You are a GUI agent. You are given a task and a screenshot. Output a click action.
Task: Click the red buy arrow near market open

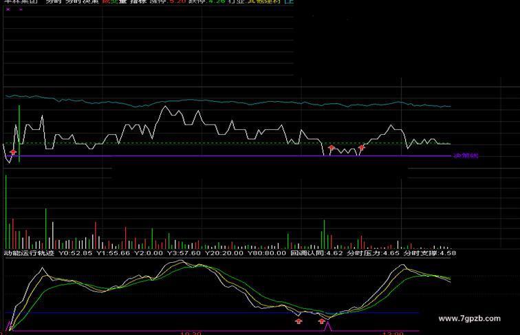click(x=13, y=152)
